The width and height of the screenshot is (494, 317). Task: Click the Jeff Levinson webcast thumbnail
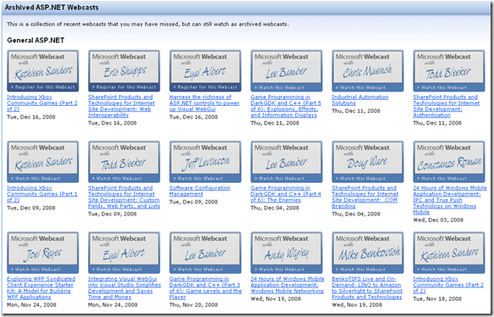click(206, 162)
